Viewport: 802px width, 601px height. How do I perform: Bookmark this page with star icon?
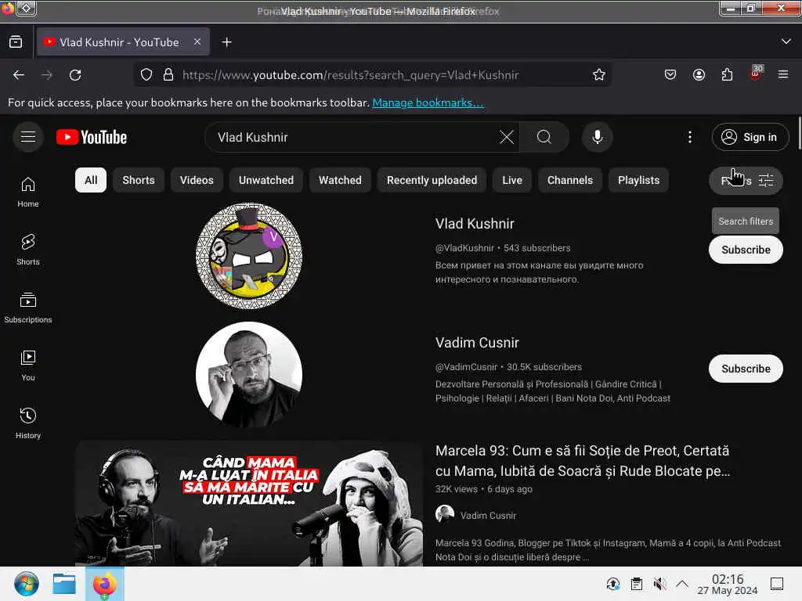click(598, 75)
